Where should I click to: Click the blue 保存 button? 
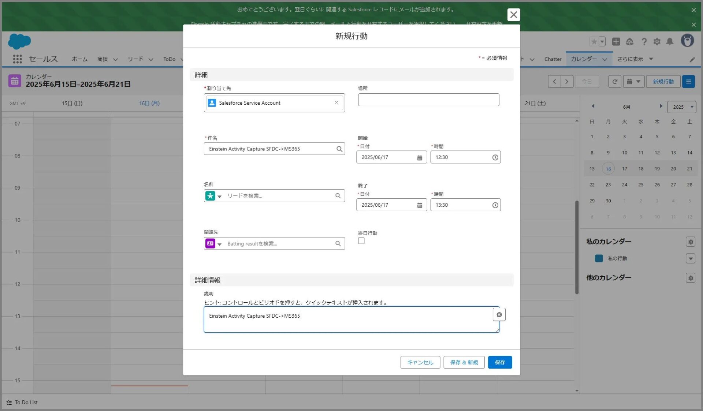pyautogui.click(x=500, y=362)
